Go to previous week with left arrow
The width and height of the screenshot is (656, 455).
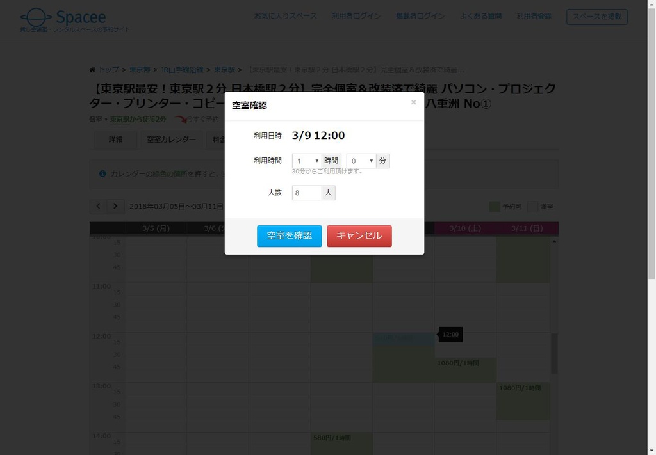98,207
